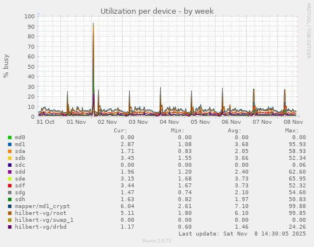Click the 'Min:' column header
The image size is (314, 247).
pyautogui.click(x=177, y=131)
